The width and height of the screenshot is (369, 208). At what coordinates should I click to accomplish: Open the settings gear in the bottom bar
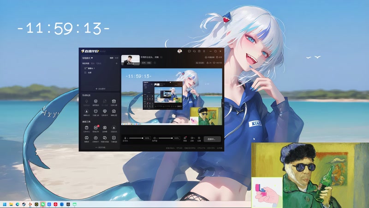pos(199,139)
